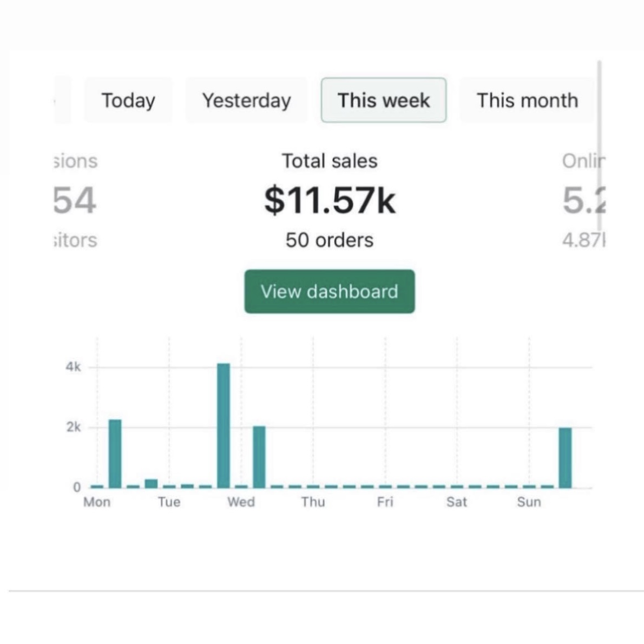This screenshot has height=644, width=644.
Task: Select the Yesterday tab
Action: [x=246, y=101]
